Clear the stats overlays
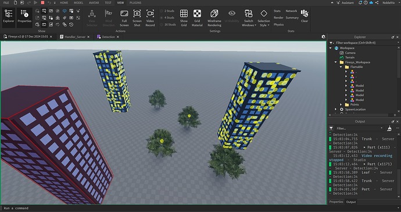This screenshot has height=212, width=401. point(305,16)
